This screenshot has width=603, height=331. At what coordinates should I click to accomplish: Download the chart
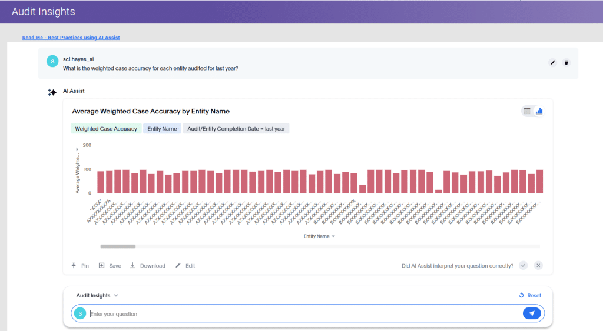tap(147, 266)
